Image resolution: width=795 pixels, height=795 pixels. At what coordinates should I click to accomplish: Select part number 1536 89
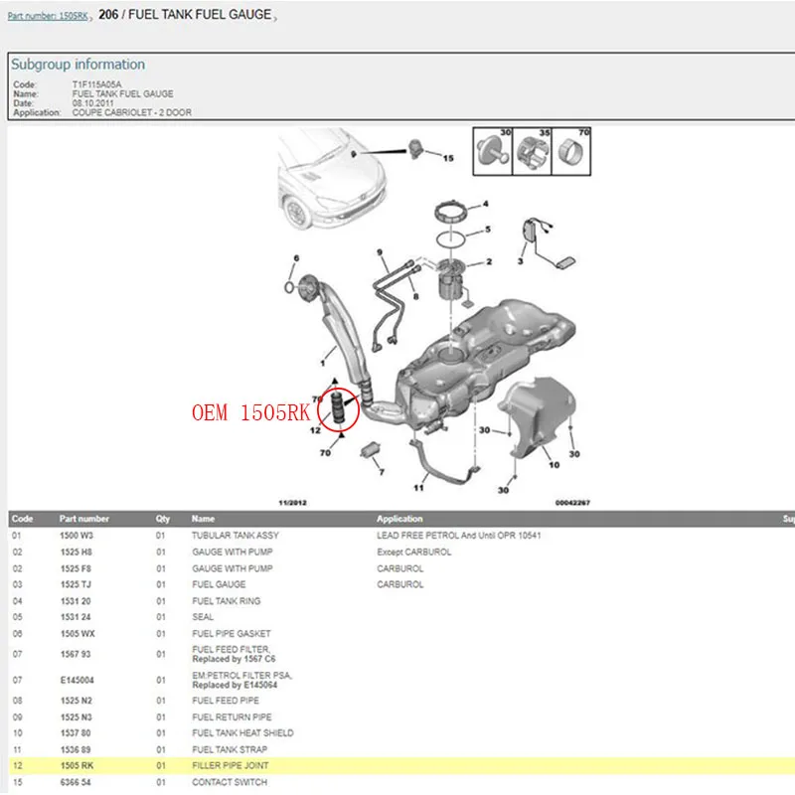(76, 750)
